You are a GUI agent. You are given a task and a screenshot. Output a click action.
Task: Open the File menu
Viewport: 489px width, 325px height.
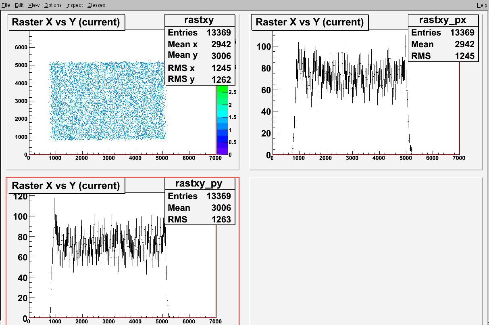coord(6,5)
